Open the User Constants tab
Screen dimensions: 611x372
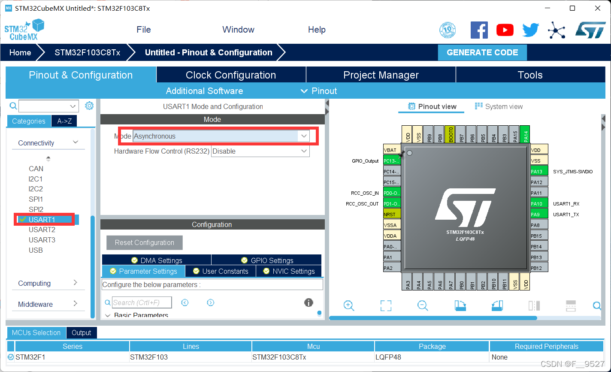coord(221,271)
